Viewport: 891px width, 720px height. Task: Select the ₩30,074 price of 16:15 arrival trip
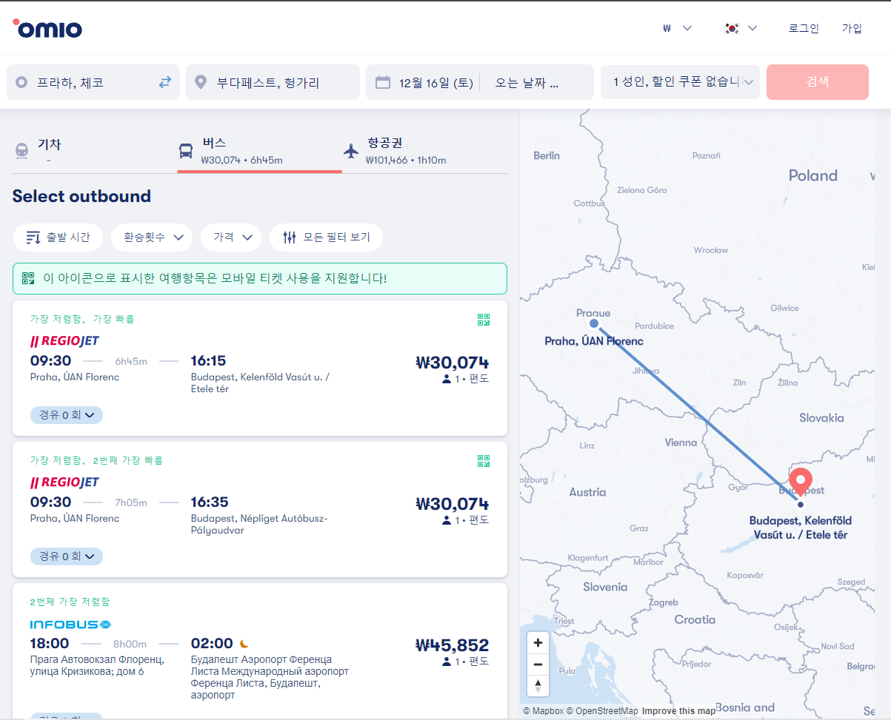[452, 363]
